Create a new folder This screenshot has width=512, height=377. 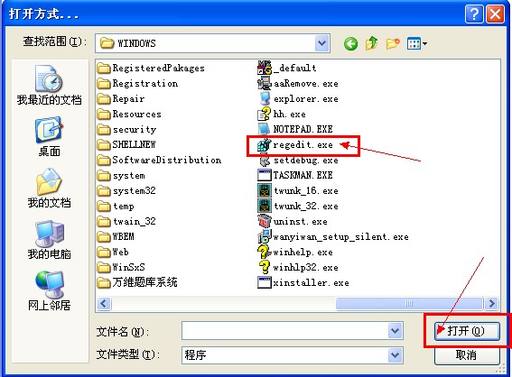393,43
